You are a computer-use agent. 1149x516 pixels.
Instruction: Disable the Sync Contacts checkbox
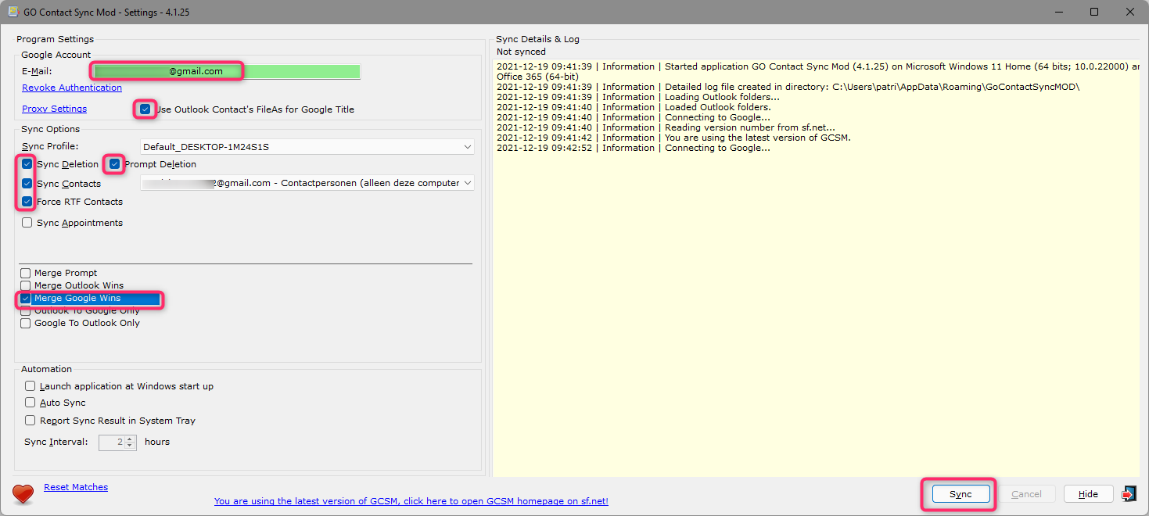coord(27,184)
